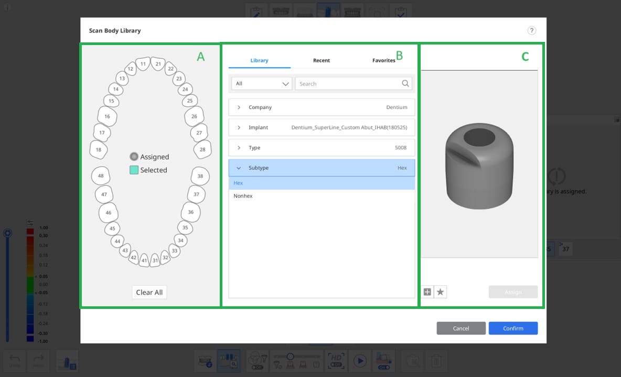Select tooth 24 on the chart
Viewport: 621px width, 377px height.
185,90
